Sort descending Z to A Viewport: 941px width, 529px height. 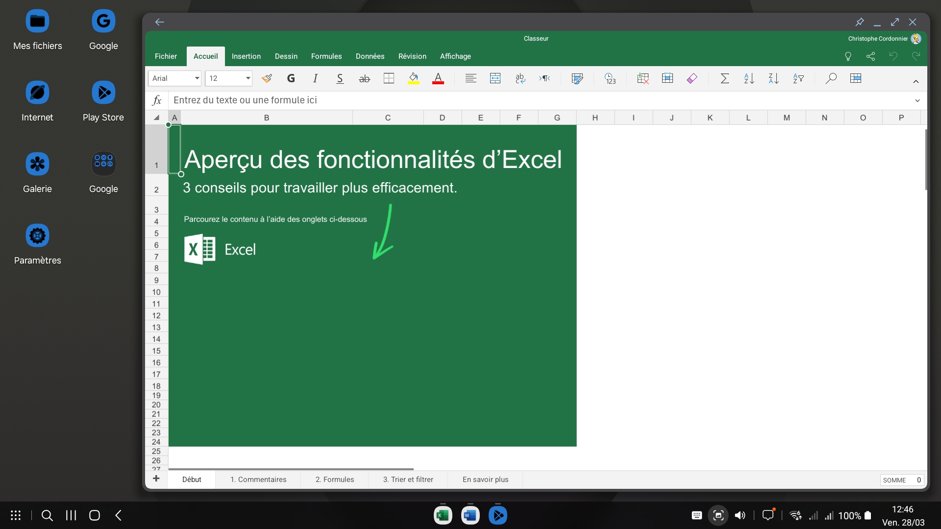[773, 78]
